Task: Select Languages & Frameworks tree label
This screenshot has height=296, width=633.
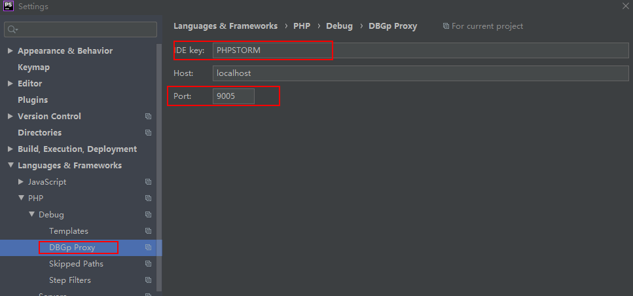Action: pyautogui.click(x=70, y=166)
